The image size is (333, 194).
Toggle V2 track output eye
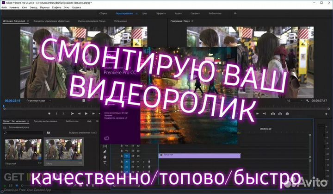pyautogui.click(x=138, y=151)
